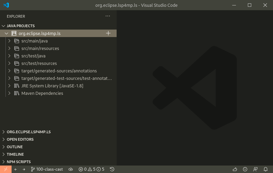
Task: Click the plus icon on org.eclipse.lsp4mp.ls row
Action: pyautogui.click(x=108, y=33)
